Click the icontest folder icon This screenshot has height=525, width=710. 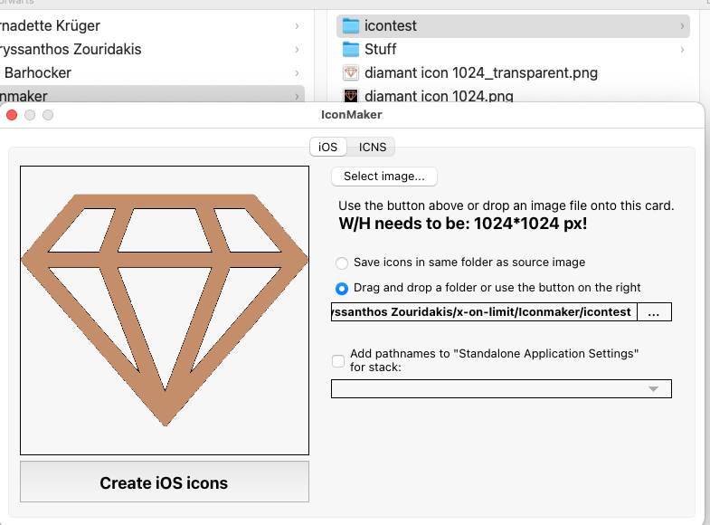[351, 26]
